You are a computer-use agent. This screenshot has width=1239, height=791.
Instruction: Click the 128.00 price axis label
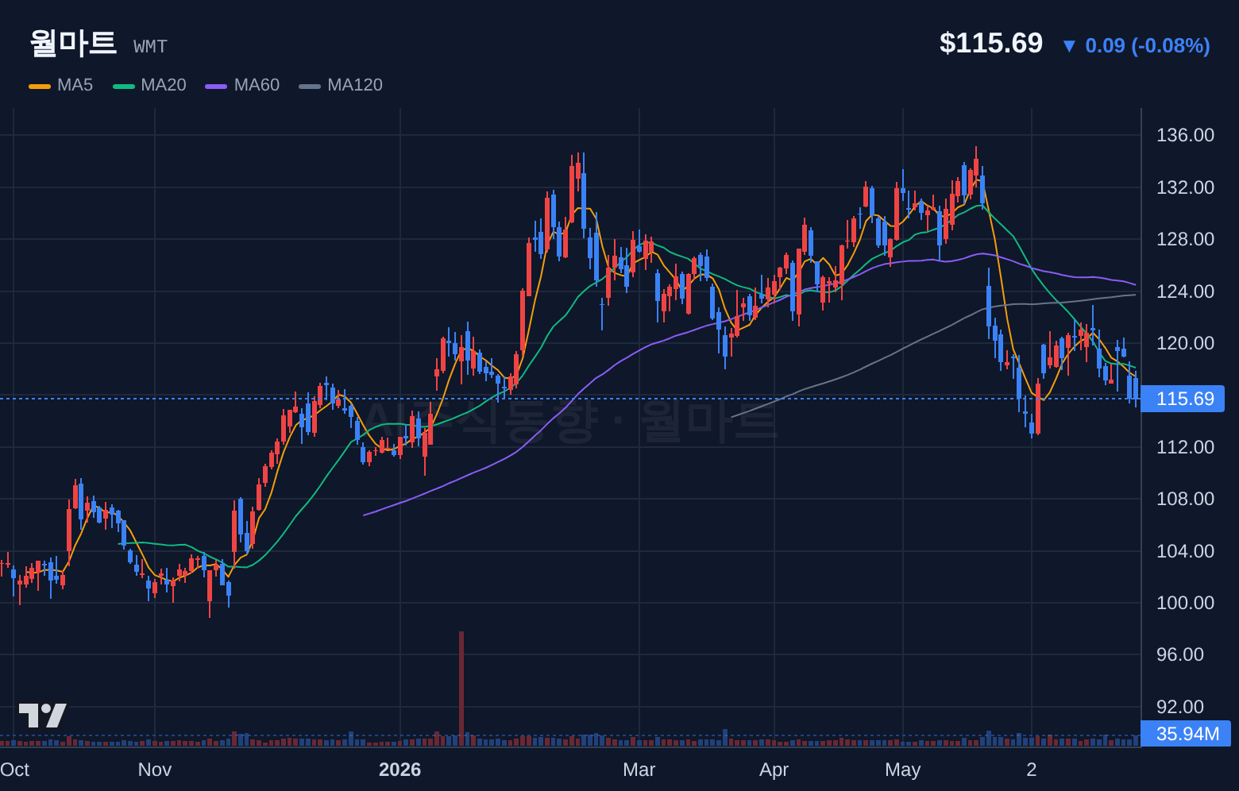click(1185, 239)
